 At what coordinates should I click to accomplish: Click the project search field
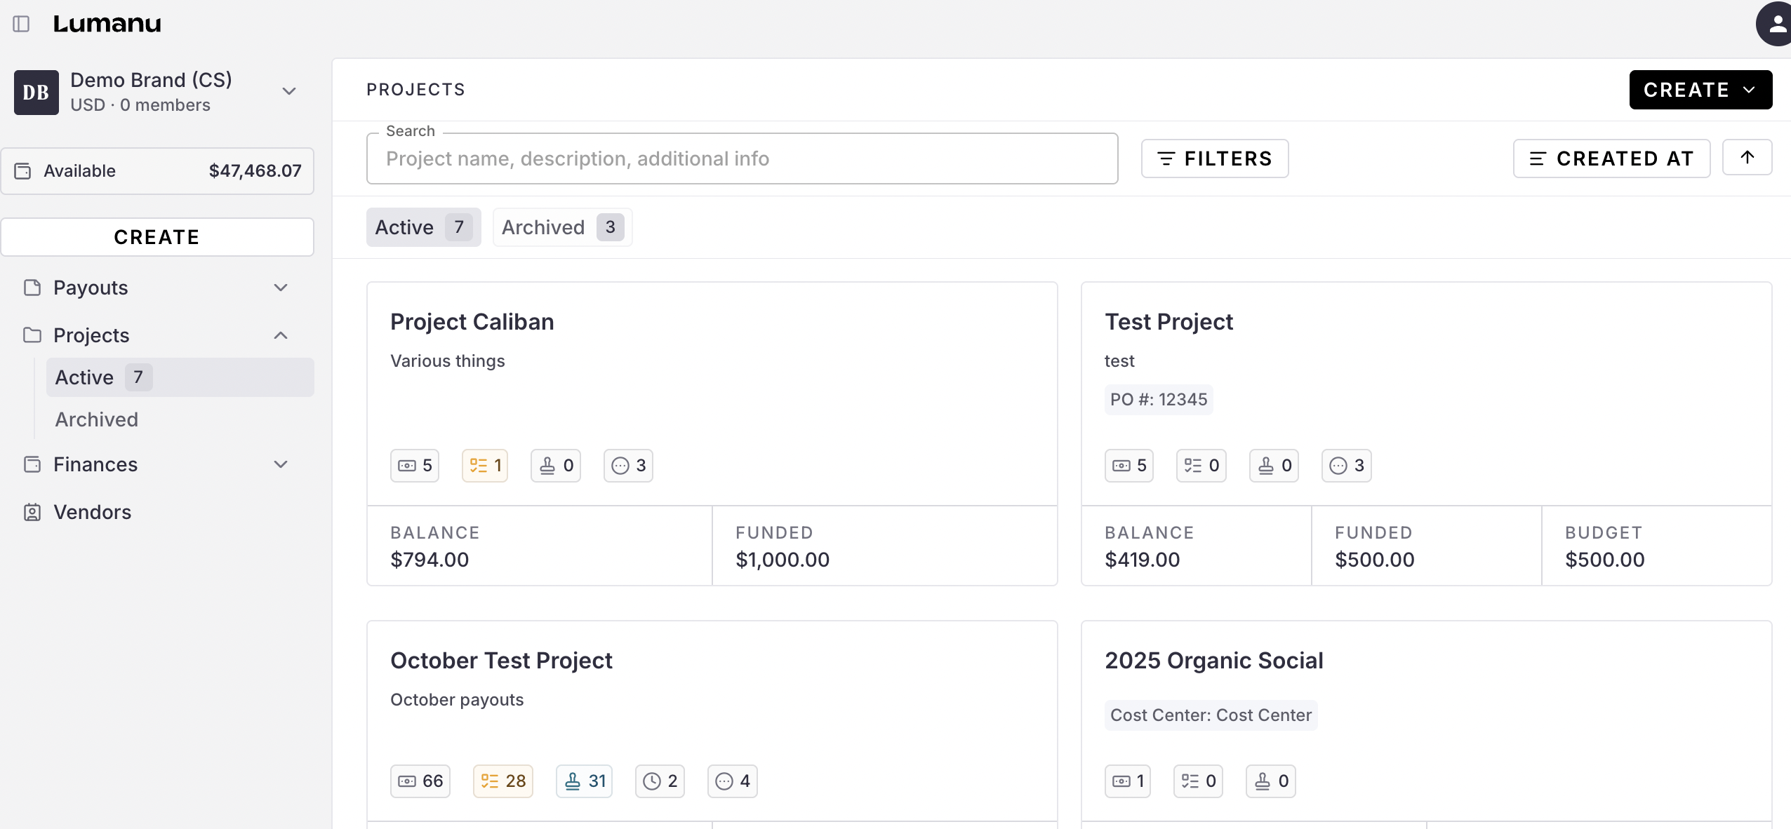pyautogui.click(x=741, y=159)
